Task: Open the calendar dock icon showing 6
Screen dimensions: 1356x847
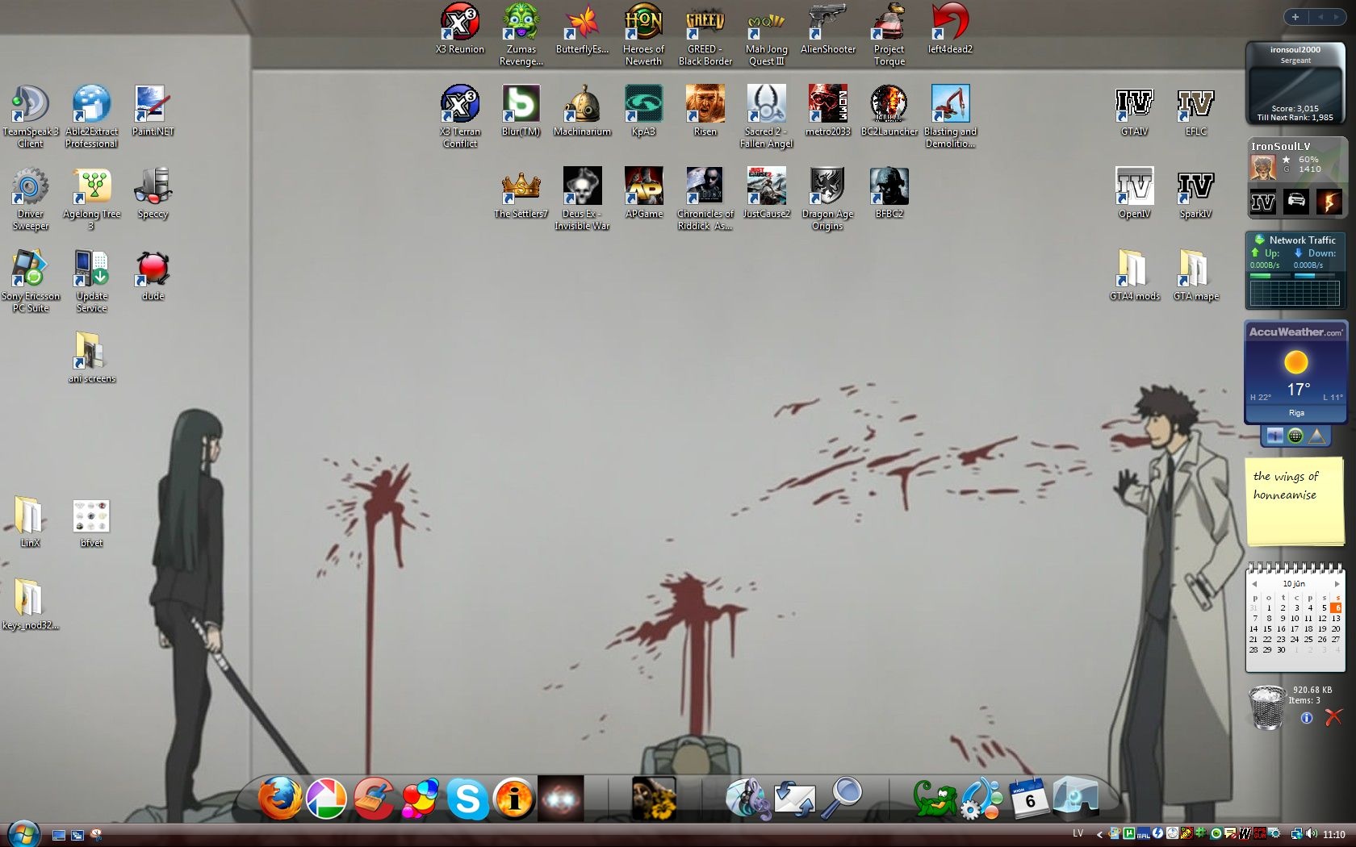Action: coord(1028,797)
